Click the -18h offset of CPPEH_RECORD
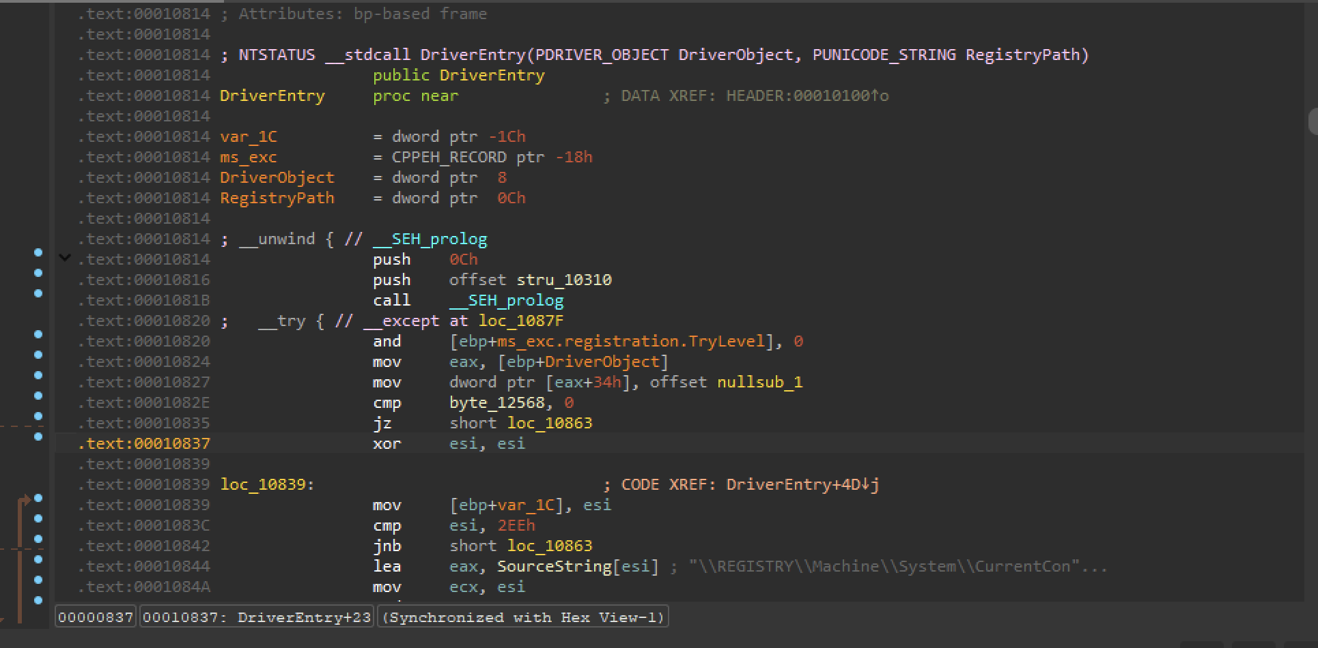This screenshot has width=1318, height=648. (x=574, y=157)
